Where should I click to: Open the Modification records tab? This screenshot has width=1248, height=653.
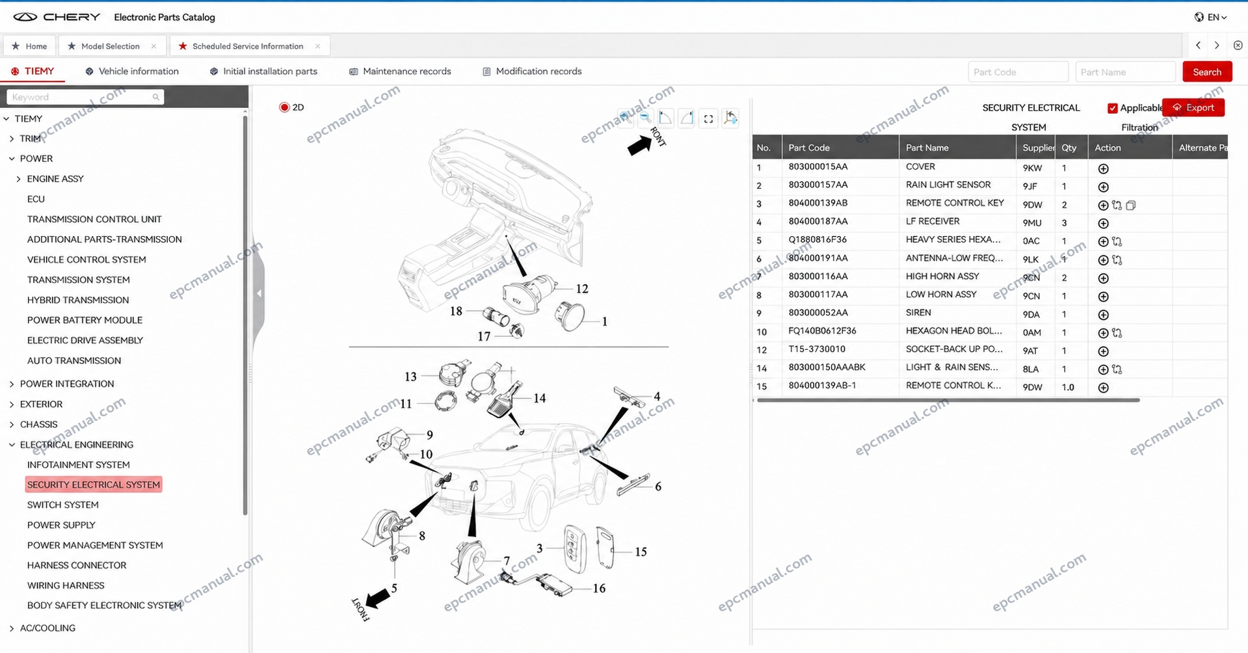tap(532, 72)
